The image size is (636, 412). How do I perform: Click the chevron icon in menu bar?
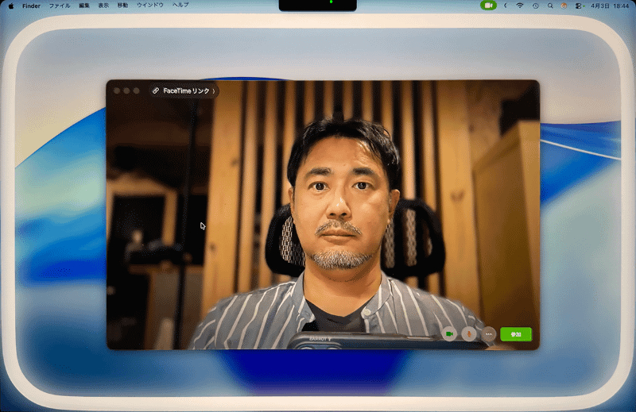coord(506,6)
